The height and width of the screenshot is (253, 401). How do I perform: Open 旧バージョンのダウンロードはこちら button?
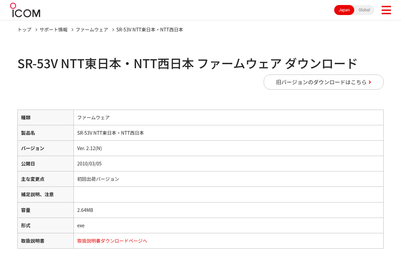point(323,82)
